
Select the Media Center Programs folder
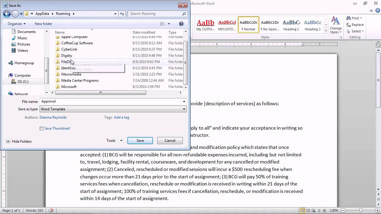pyautogui.click(x=80, y=81)
